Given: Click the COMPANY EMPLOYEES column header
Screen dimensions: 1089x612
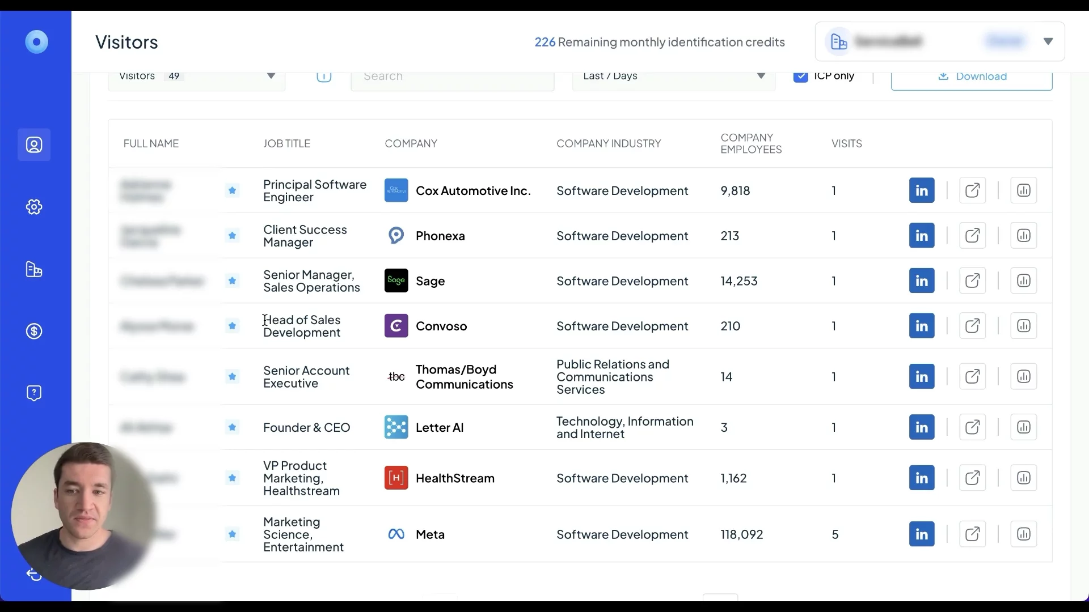Looking at the screenshot, I should pyautogui.click(x=750, y=143).
